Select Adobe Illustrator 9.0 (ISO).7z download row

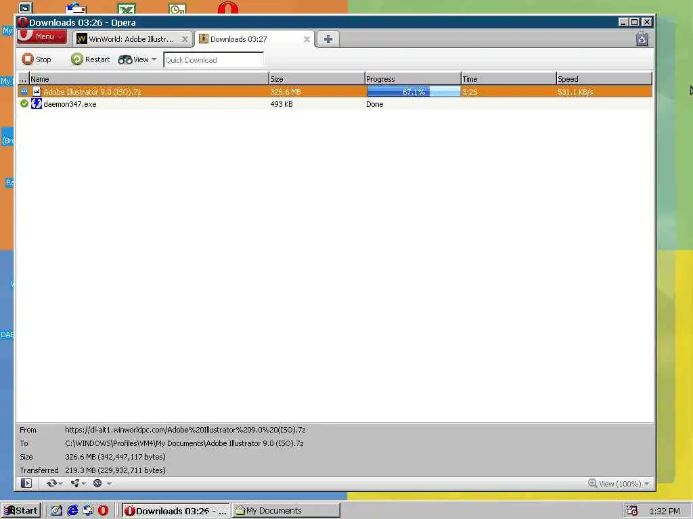pyautogui.click(x=334, y=92)
